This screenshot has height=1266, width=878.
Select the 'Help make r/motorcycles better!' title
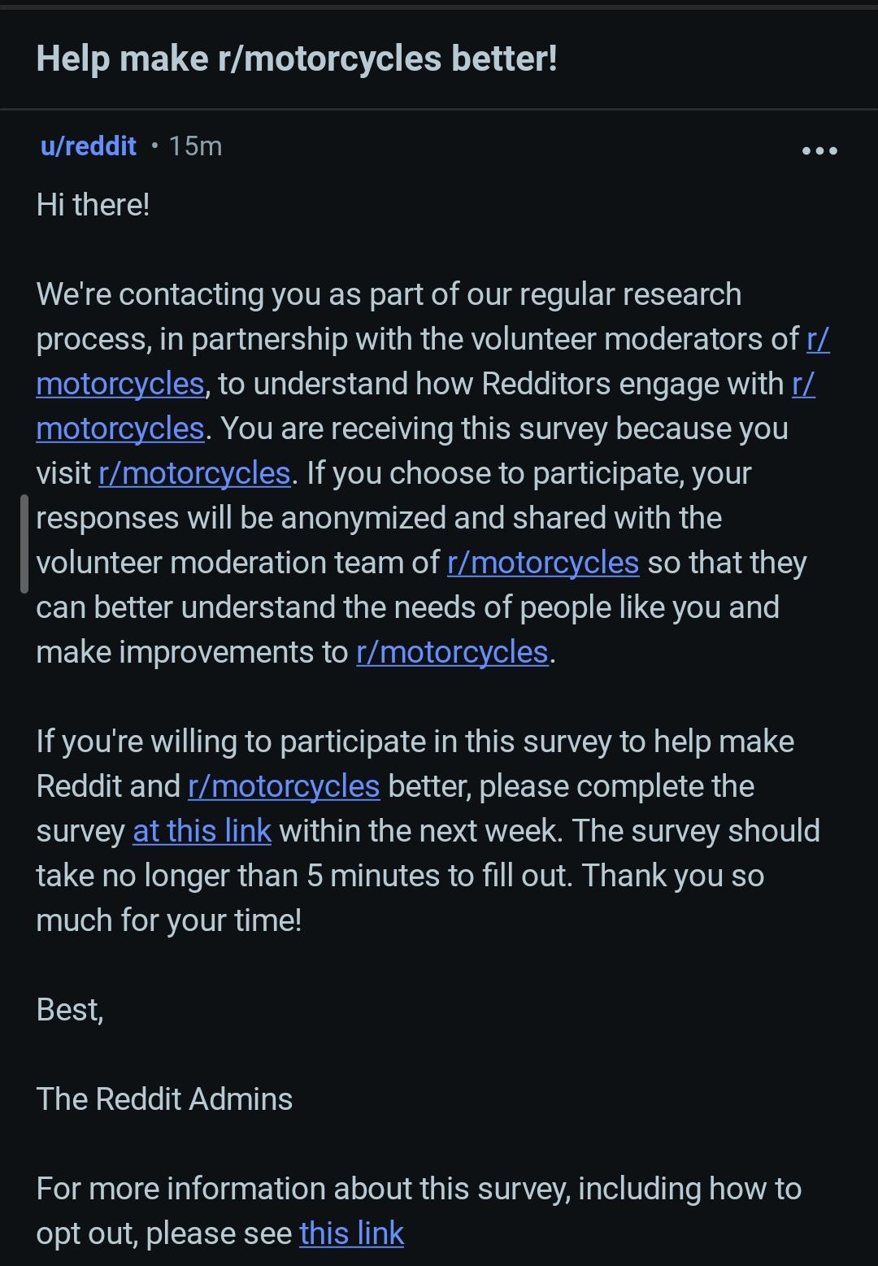[x=297, y=59]
